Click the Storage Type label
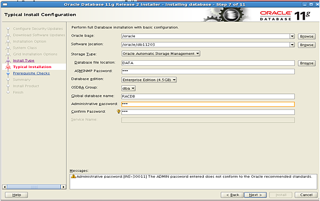Viewport: 320px width, 201px height. tap(84, 54)
